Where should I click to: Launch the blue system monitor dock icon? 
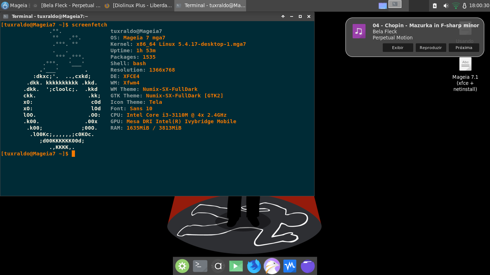(289, 266)
